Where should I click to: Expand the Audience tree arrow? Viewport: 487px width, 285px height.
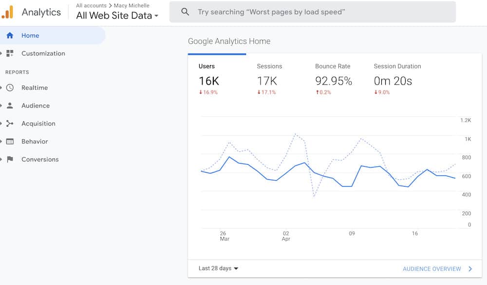1,106
